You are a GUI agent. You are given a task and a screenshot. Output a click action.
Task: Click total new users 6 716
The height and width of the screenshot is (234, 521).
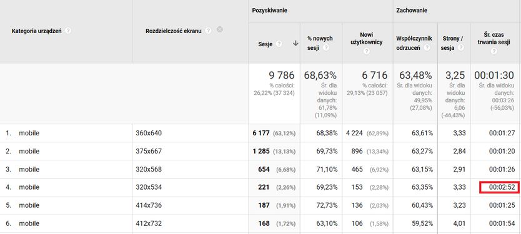coord(375,76)
